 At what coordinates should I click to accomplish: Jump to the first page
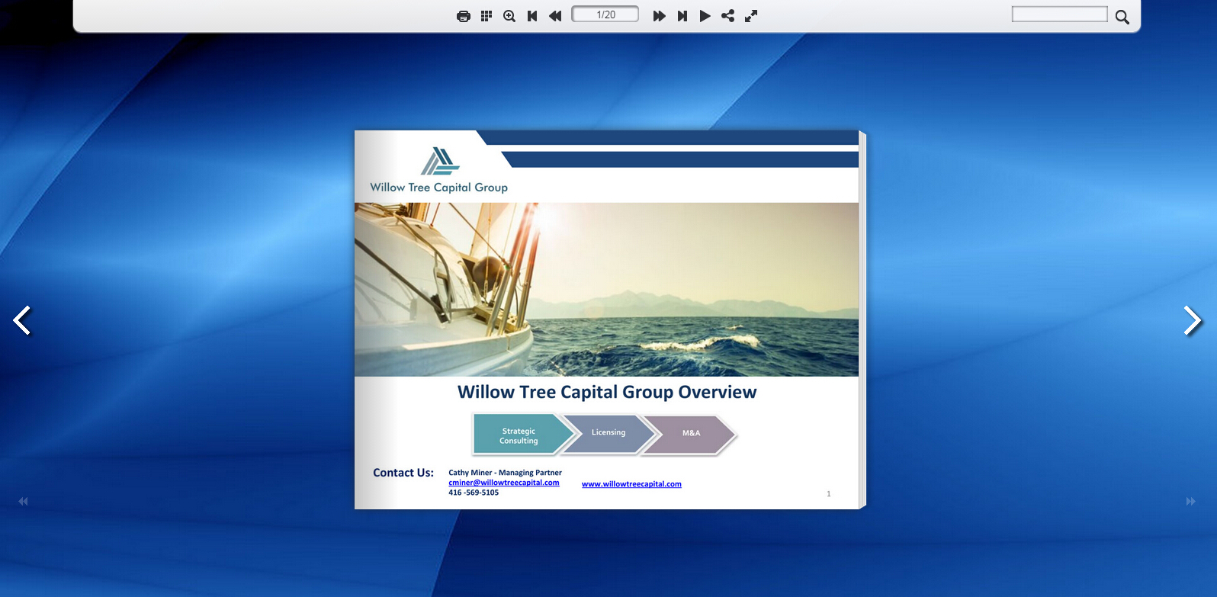[x=532, y=16]
